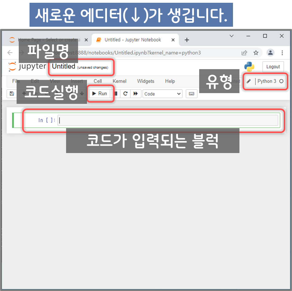Open the Code cell type dropdown
This screenshot has height=291, width=292.
pyautogui.click(x=162, y=94)
